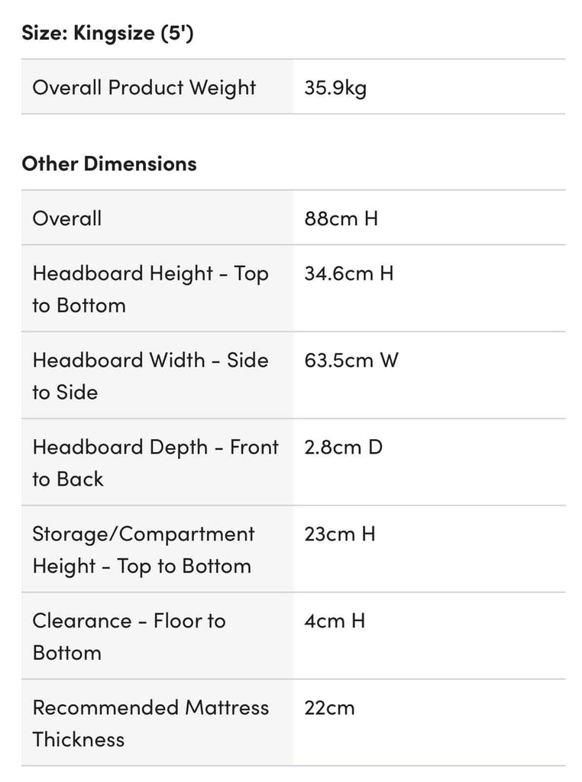This screenshot has height=782, width=582.
Task: Select Headboard Width - Side to Side label
Action: tap(150, 376)
